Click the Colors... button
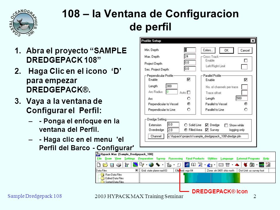The height and width of the screenshot is (210, 280). coord(208,50)
